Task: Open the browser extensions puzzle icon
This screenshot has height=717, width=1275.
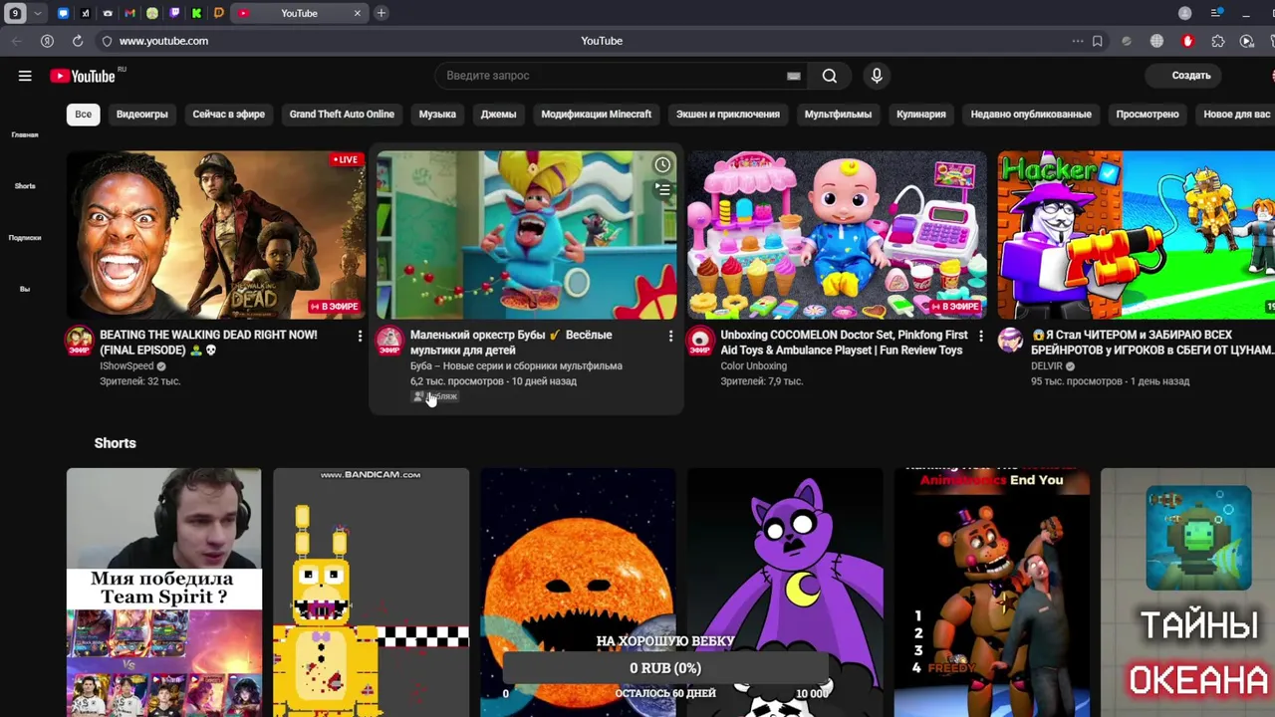Action: tap(1217, 41)
